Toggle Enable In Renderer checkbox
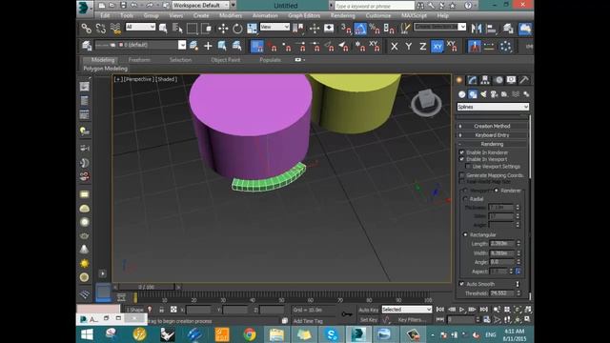 pyautogui.click(x=461, y=152)
